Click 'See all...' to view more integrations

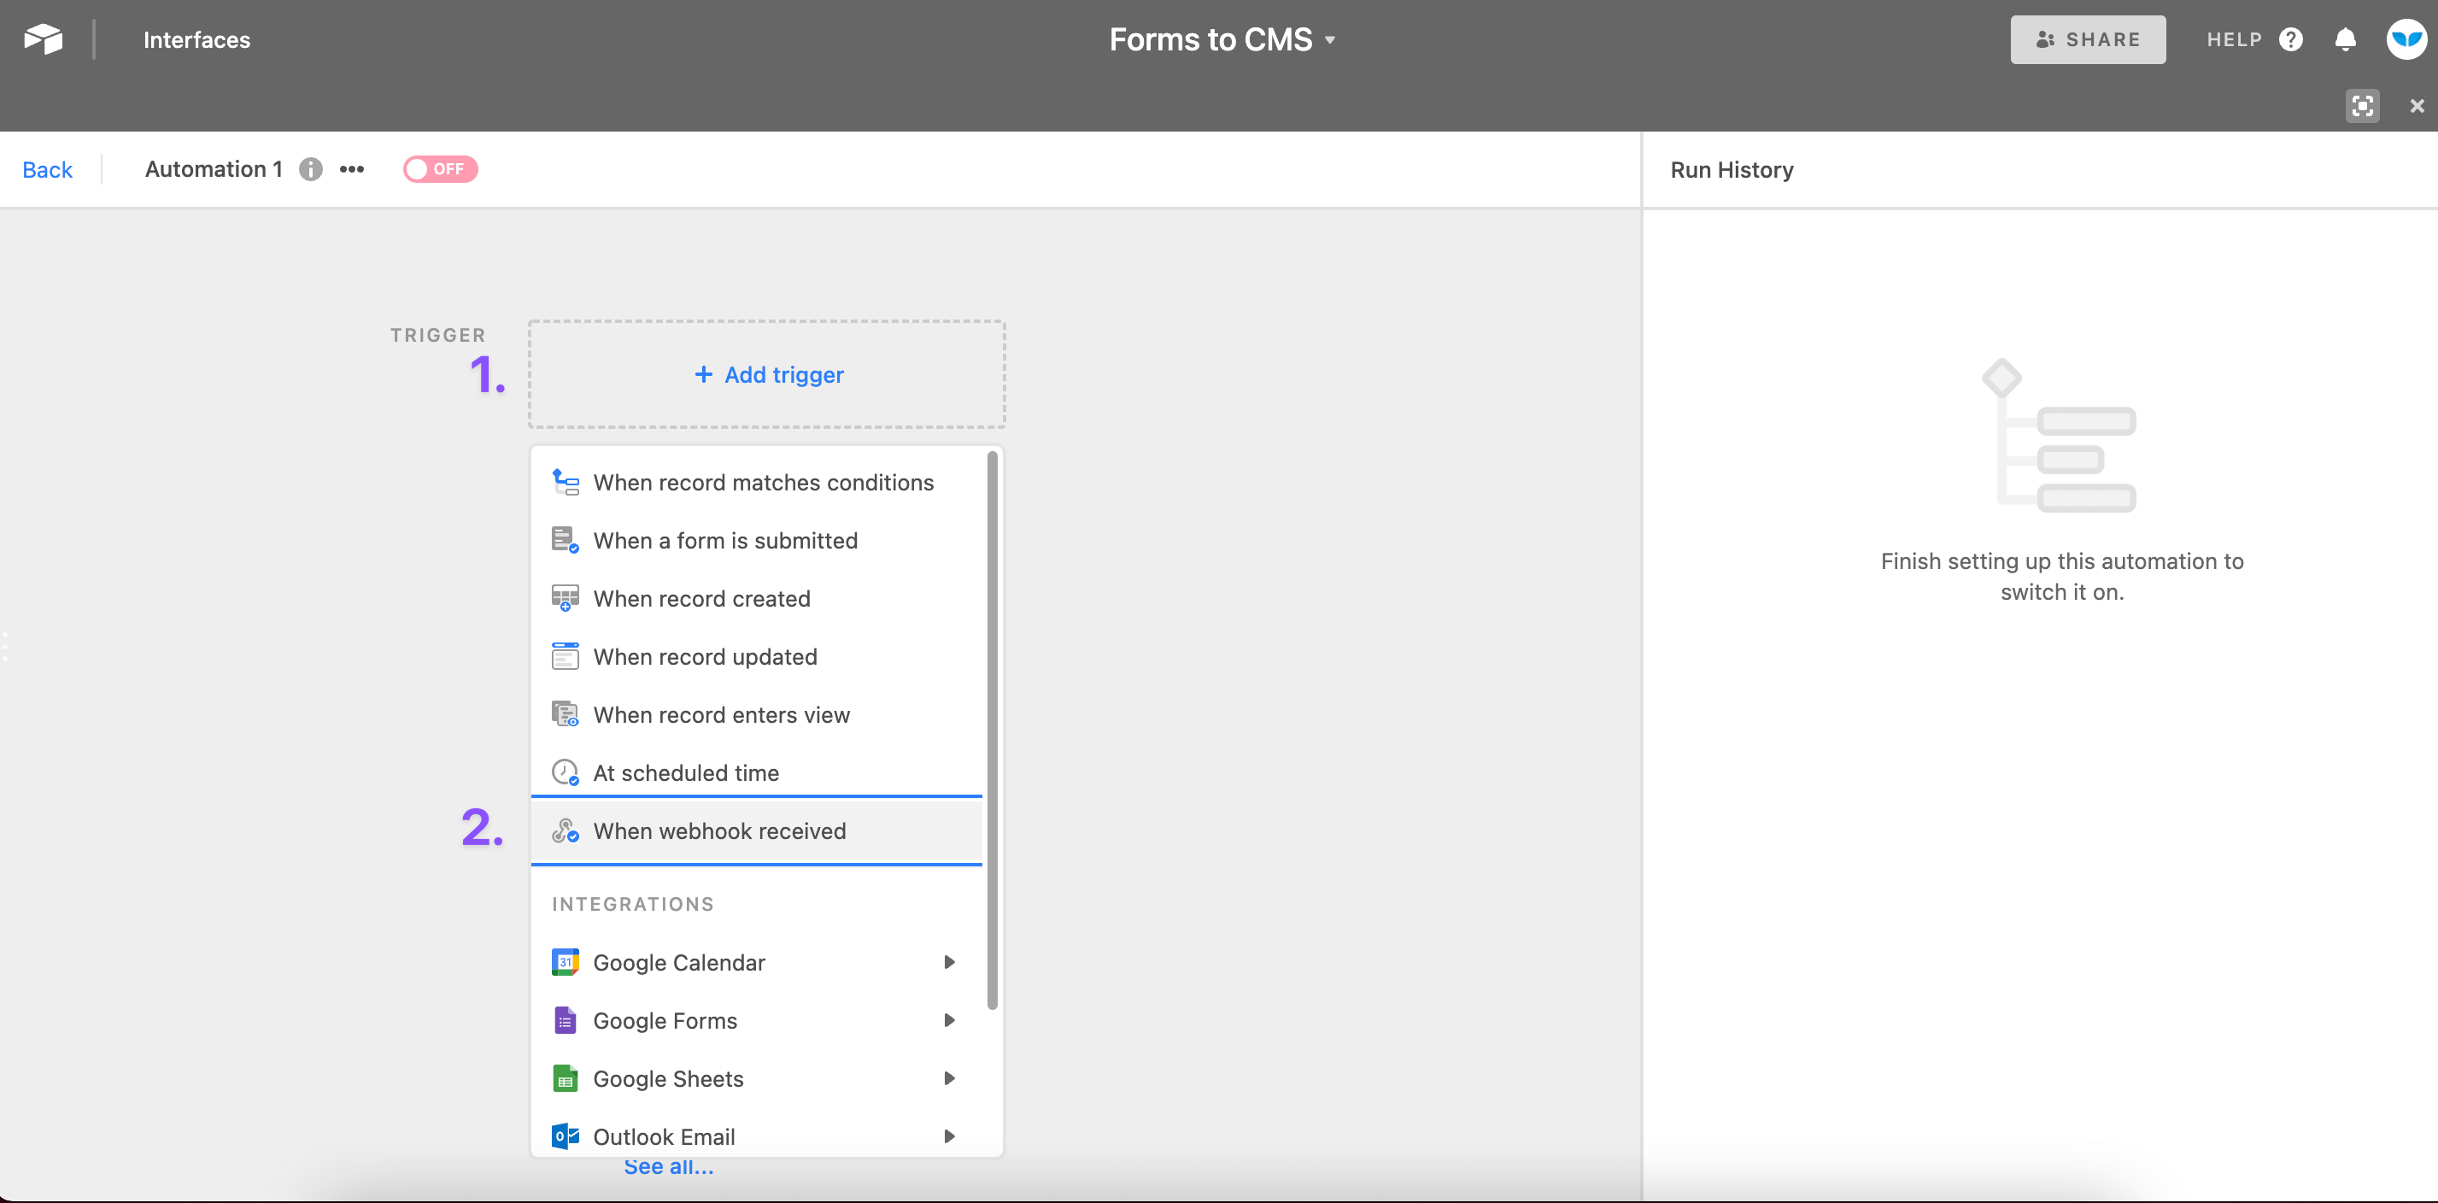tap(668, 1166)
